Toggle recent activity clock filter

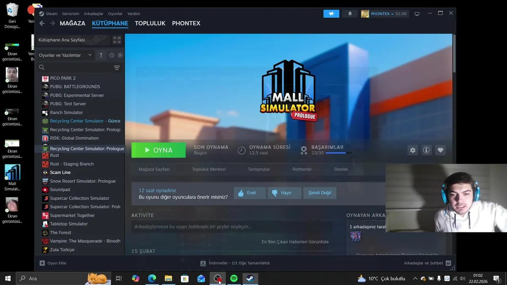pyautogui.click(x=112, y=55)
